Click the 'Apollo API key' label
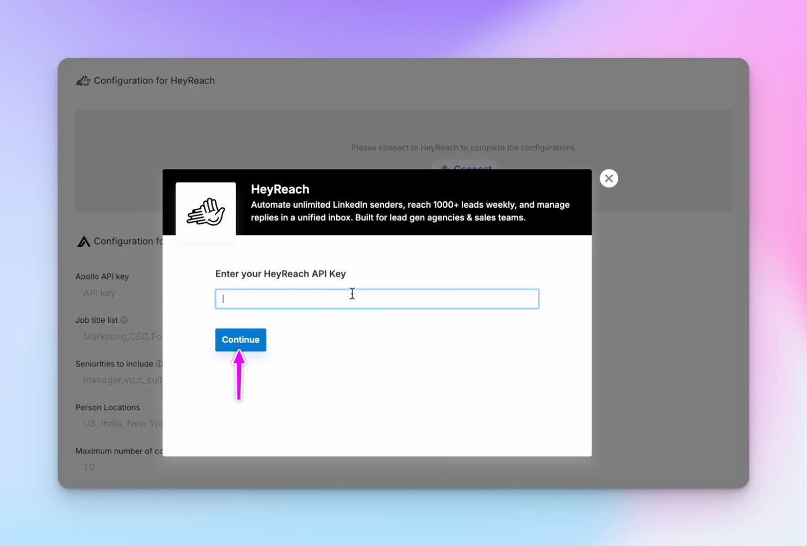Screen dimensions: 807x546 pos(102,276)
